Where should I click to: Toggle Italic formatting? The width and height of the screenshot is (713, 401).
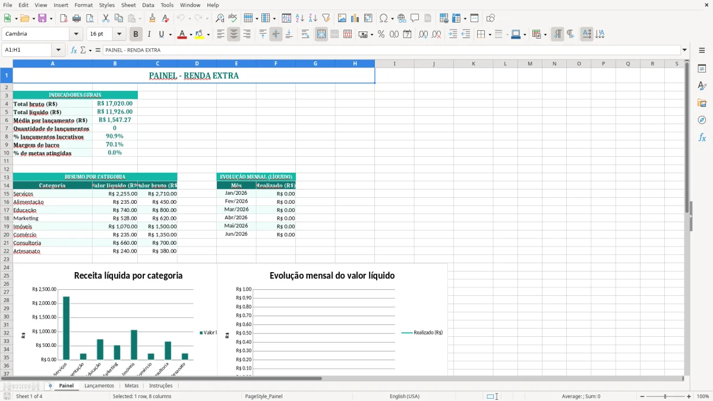point(149,34)
